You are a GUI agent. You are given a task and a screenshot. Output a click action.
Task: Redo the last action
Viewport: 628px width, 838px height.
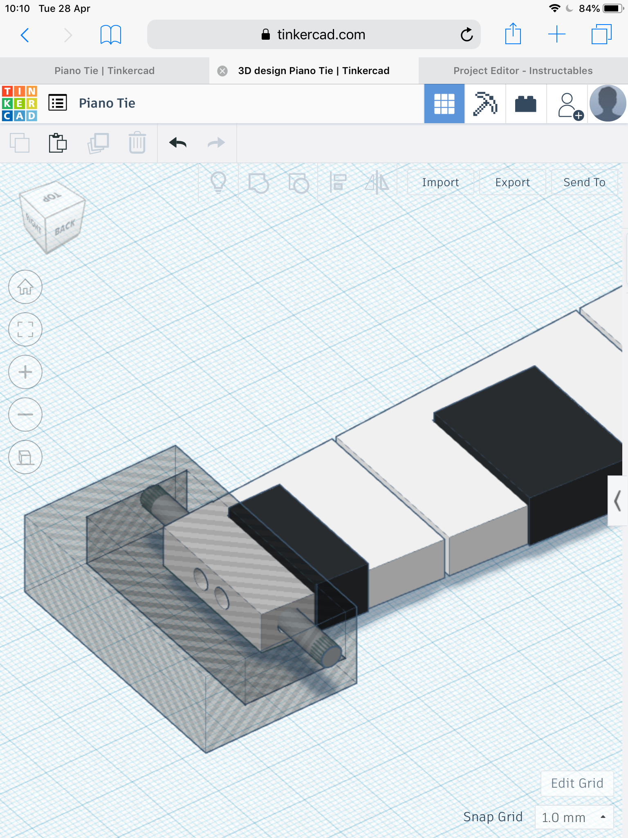pyautogui.click(x=216, y=143)
